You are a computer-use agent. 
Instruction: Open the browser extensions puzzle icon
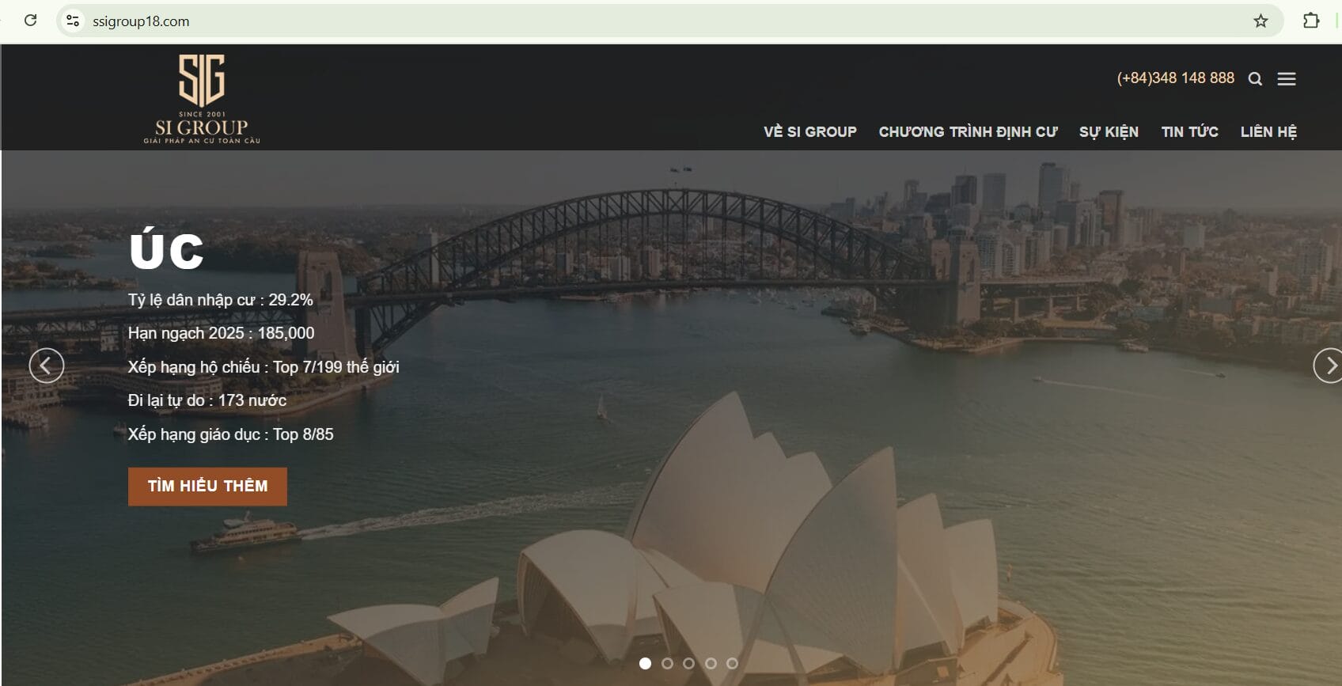tap(1311, 21)
